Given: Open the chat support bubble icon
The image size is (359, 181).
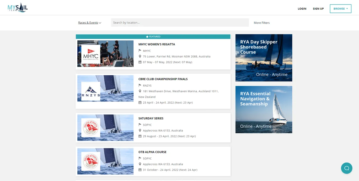Looking at the screenshot, I should (x=347, y=168).
